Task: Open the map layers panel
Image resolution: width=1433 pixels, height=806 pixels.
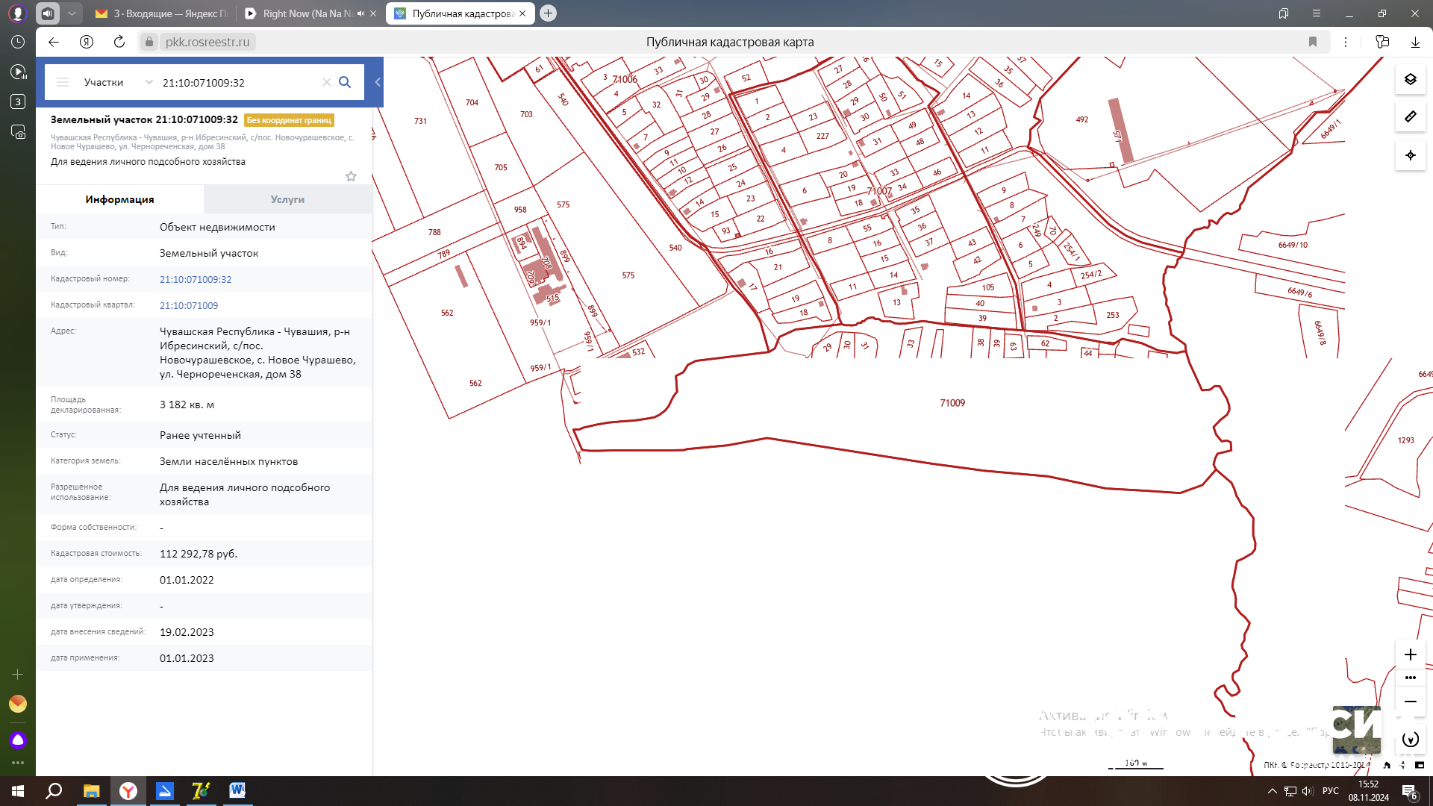Action: coord(1410,79)
